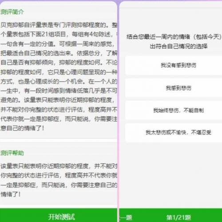Viewport: 222px width, 222px height.
Task: Click the help text starting 该量表只能表明
Action: (59, 180)
